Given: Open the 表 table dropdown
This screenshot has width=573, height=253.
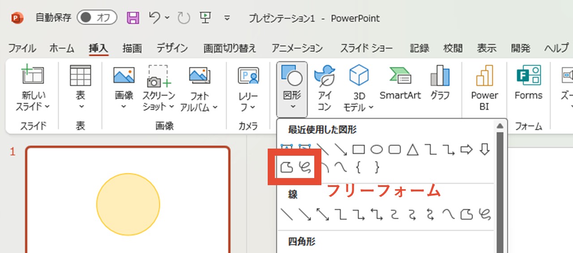Looking at the screenshot, I should 81,89.
